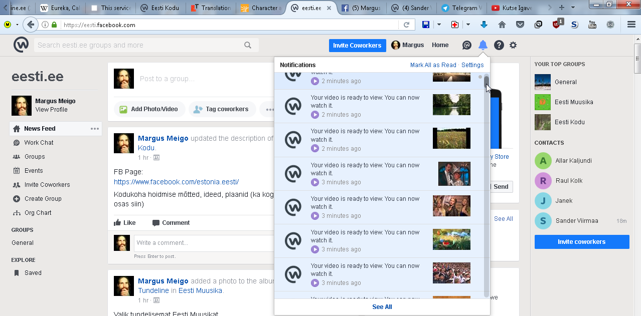The height and width of the screenshot is (316, 641).
Task: Click the YouTube extension icon
Action: [592, 25]
